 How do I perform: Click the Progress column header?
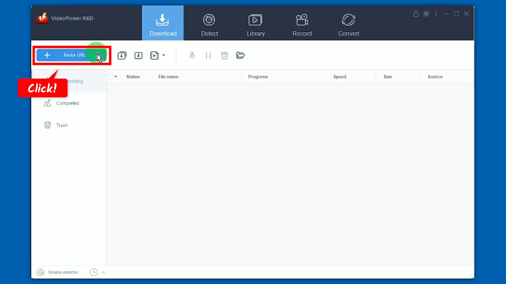[x=258, y=76]
